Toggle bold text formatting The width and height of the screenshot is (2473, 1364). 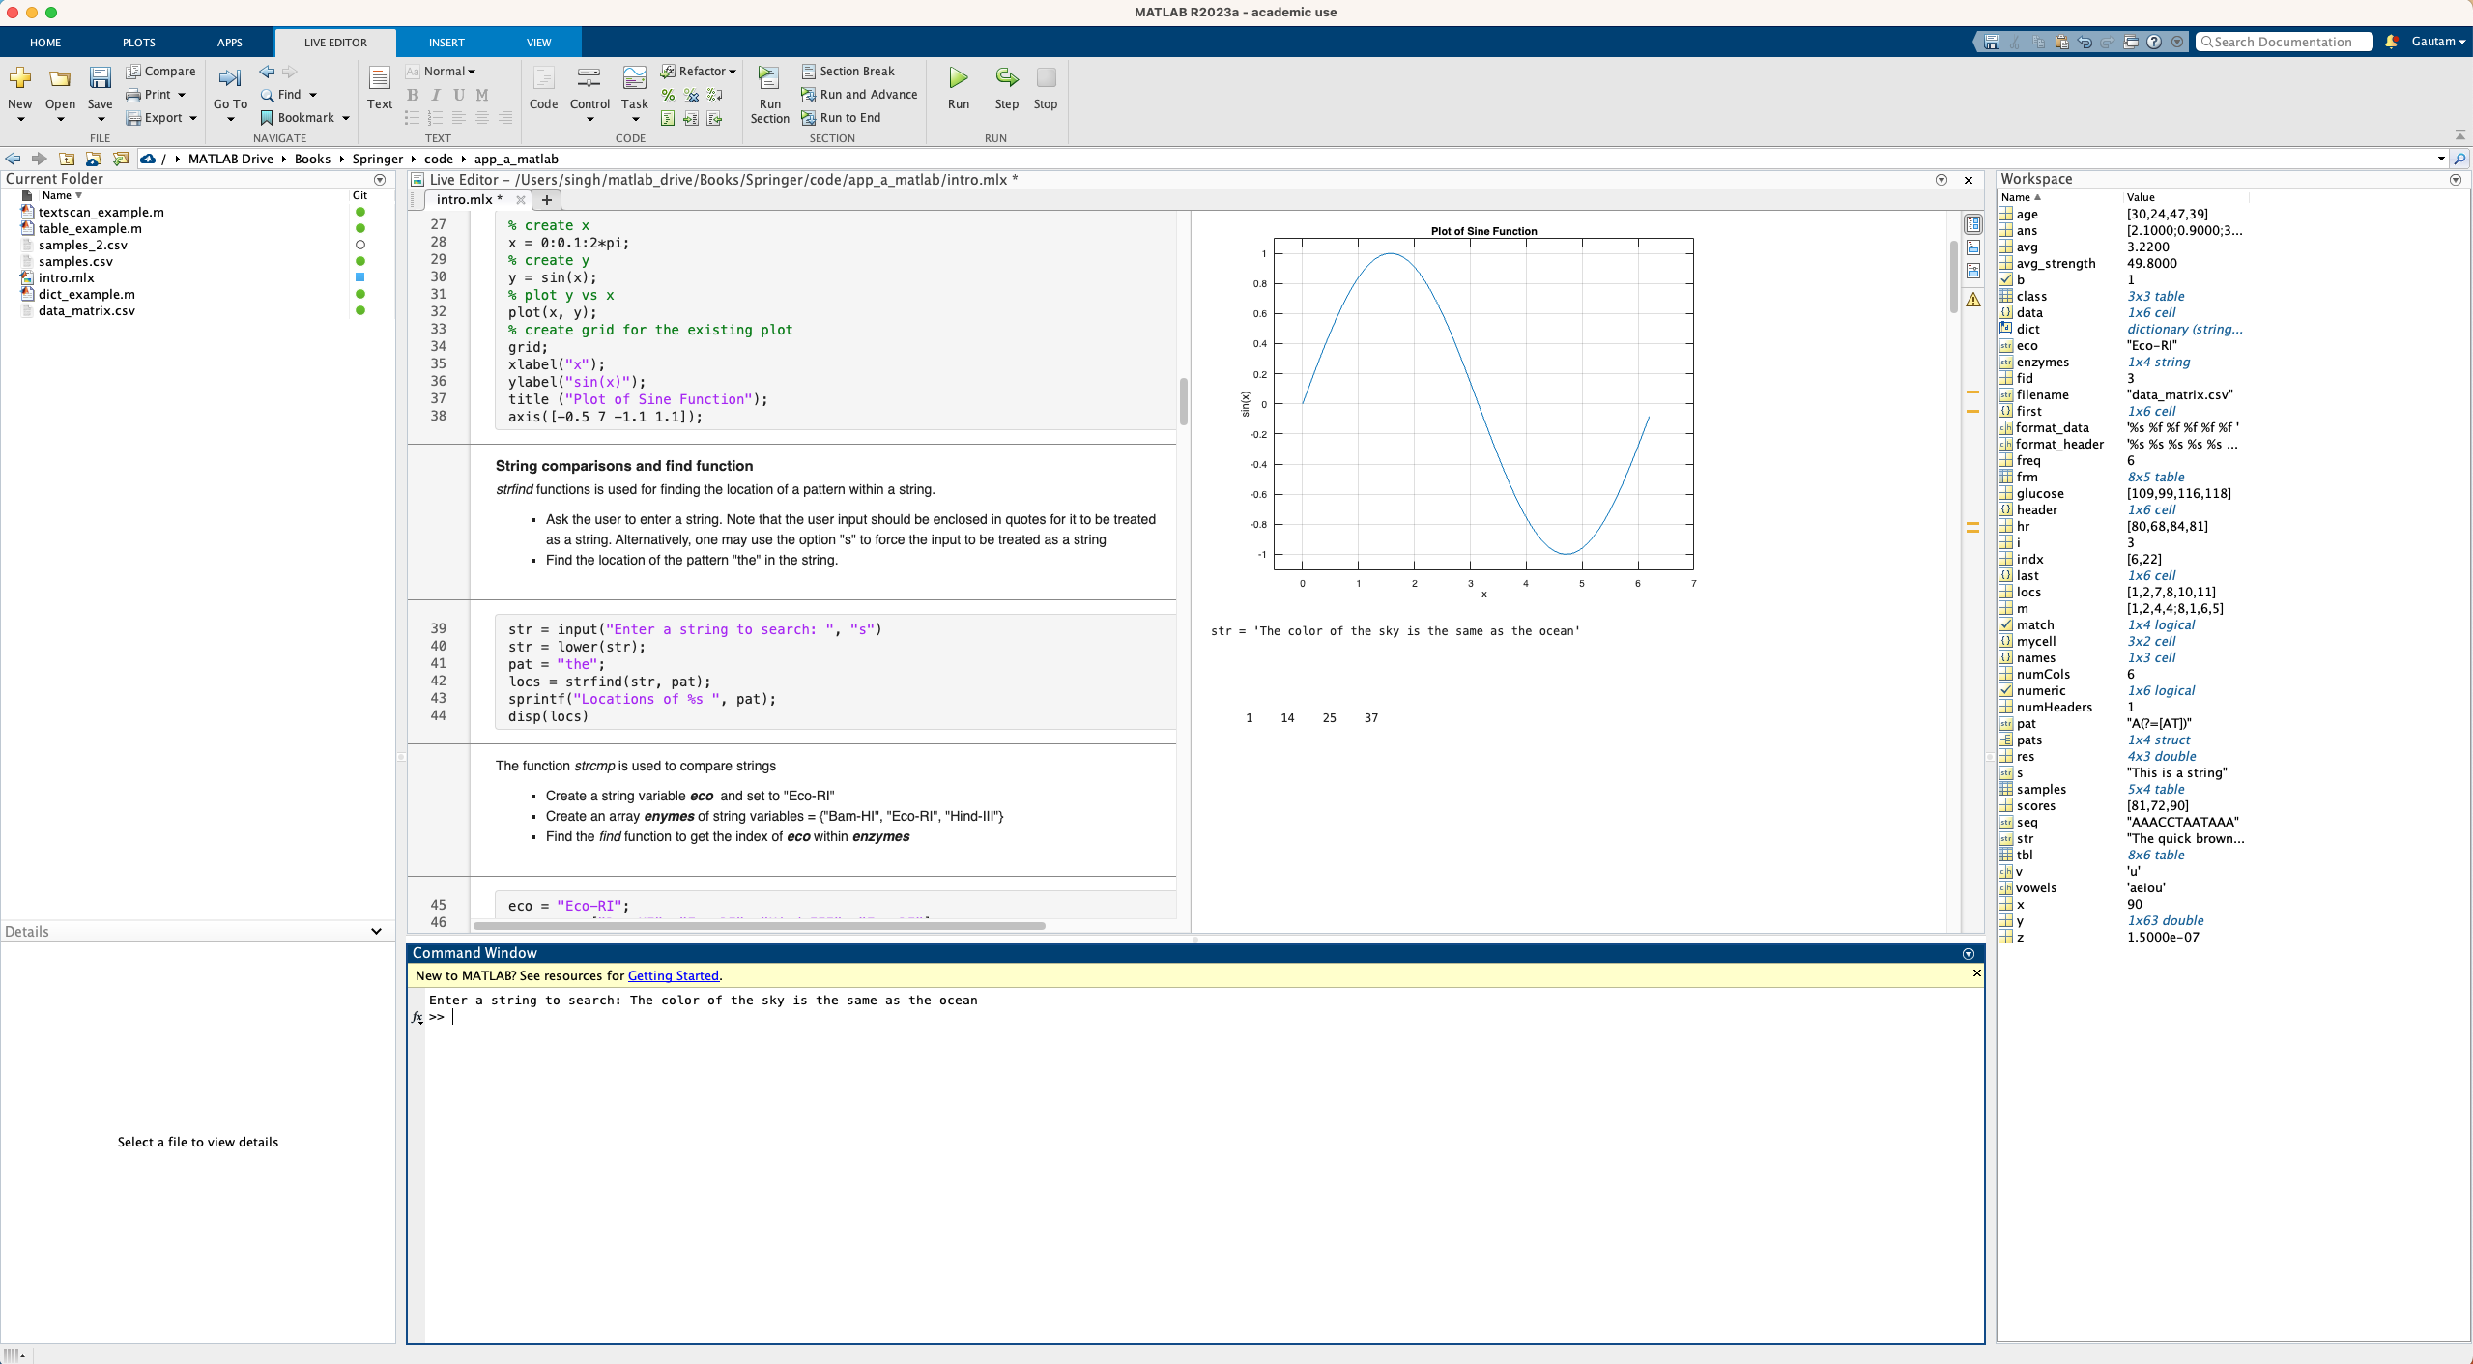pos(413,95)
